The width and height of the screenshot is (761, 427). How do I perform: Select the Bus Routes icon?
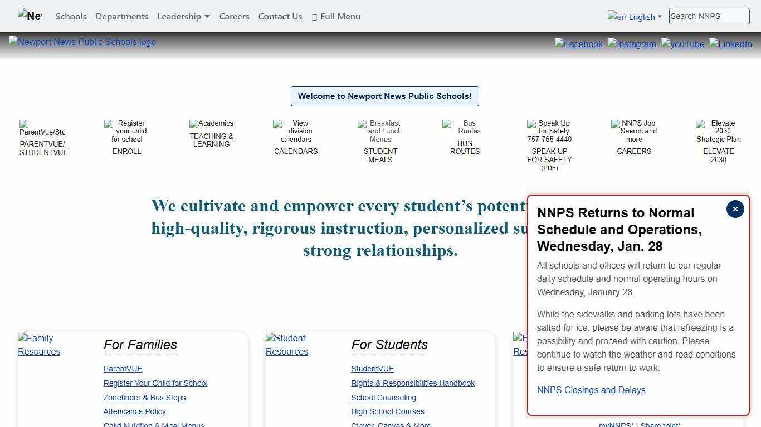coord(465,127)
